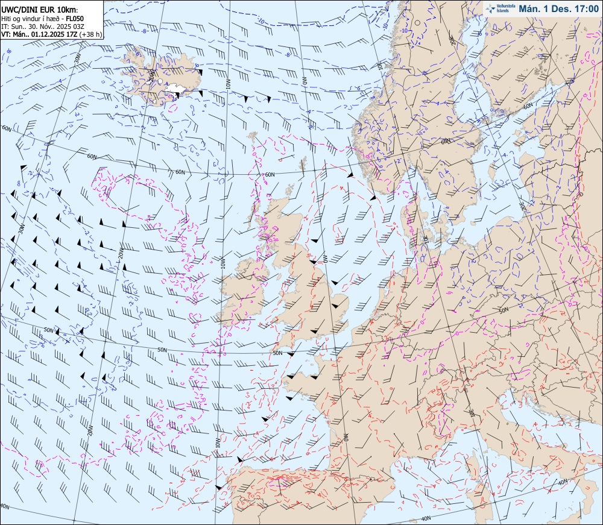Click the 60N label beside Shetland
This screenshot has width=603, height=525.
tap(270, 174)
